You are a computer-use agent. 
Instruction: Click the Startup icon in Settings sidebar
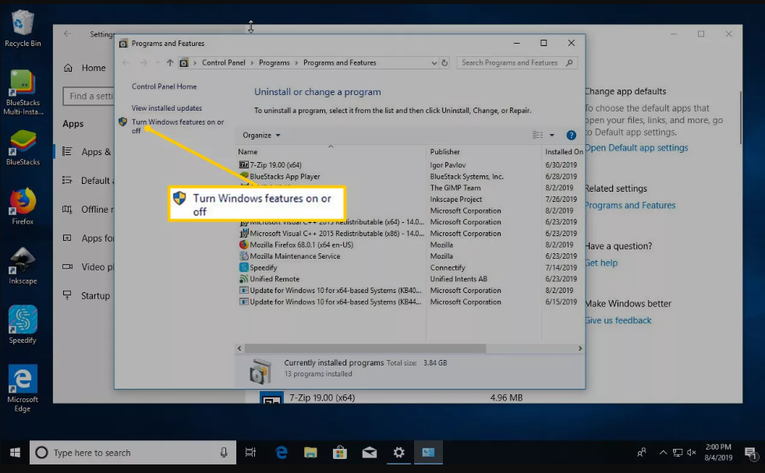click(67, 295)
